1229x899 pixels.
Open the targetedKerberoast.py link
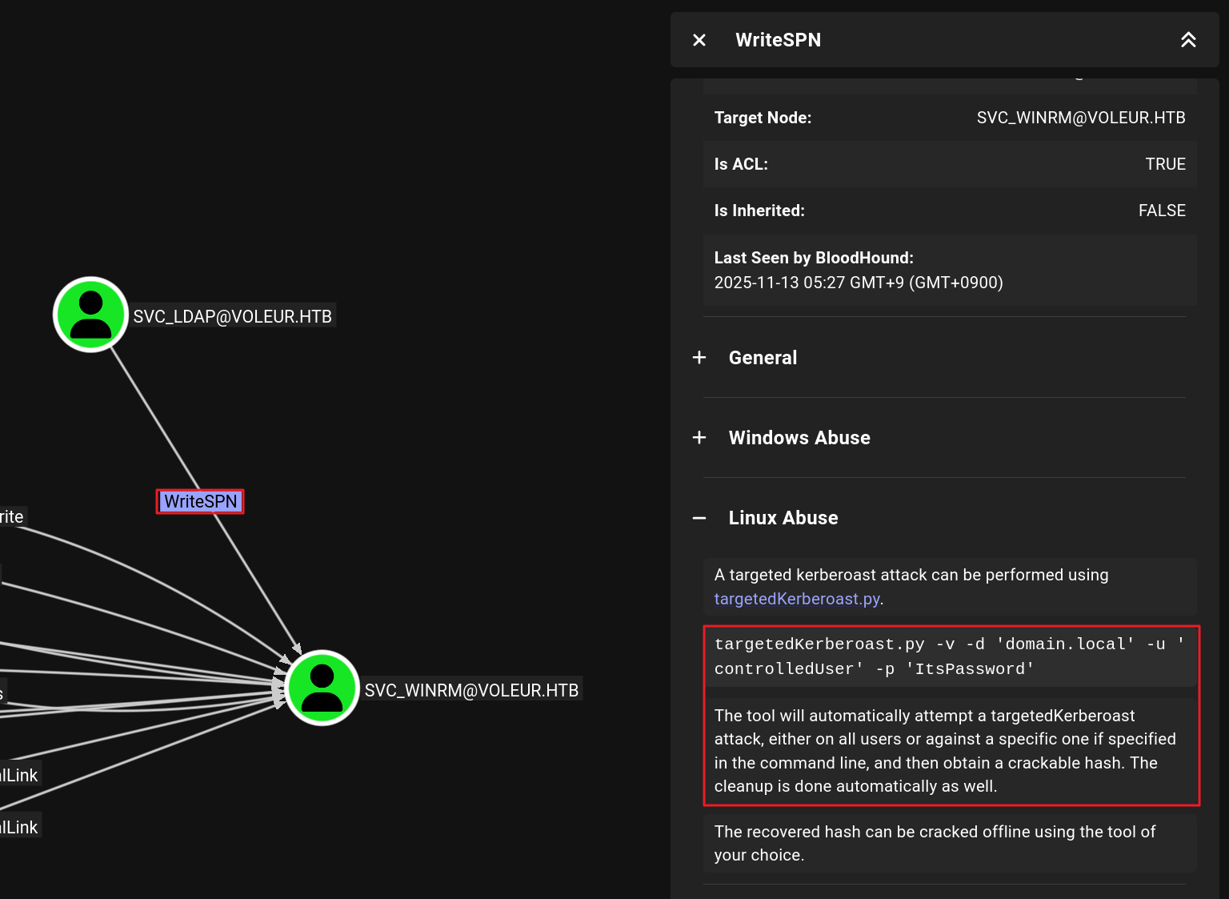click(x=797, y=599)
